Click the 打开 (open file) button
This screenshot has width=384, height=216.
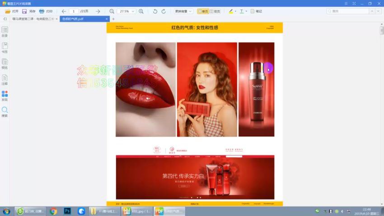point(12,11)
